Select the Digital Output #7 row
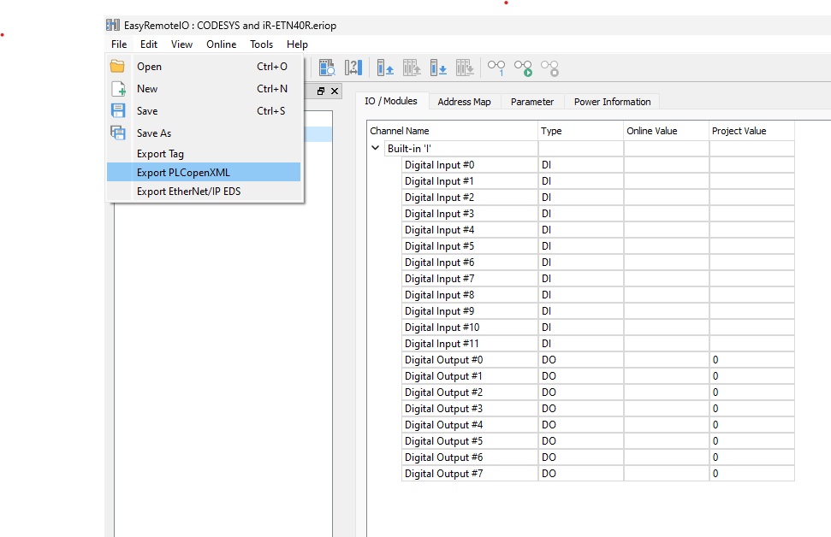This screenshot has width=831, height=537. click(x=598, y=474)
